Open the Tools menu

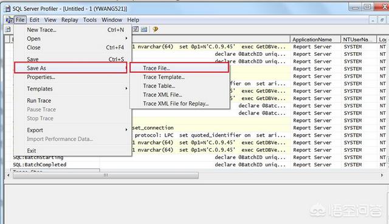(90, 20)
